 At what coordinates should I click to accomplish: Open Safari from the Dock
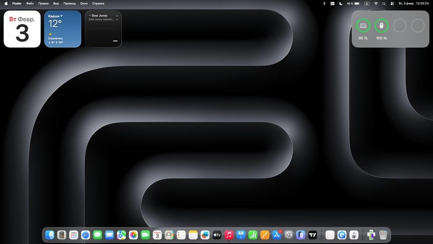tap(85, 235)
